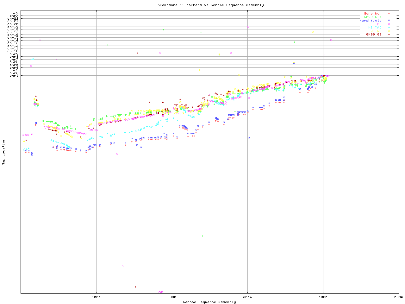Screen dimensions: 405x304
Task: Click the 30Mb x-axis tick label
Action: 247,297
